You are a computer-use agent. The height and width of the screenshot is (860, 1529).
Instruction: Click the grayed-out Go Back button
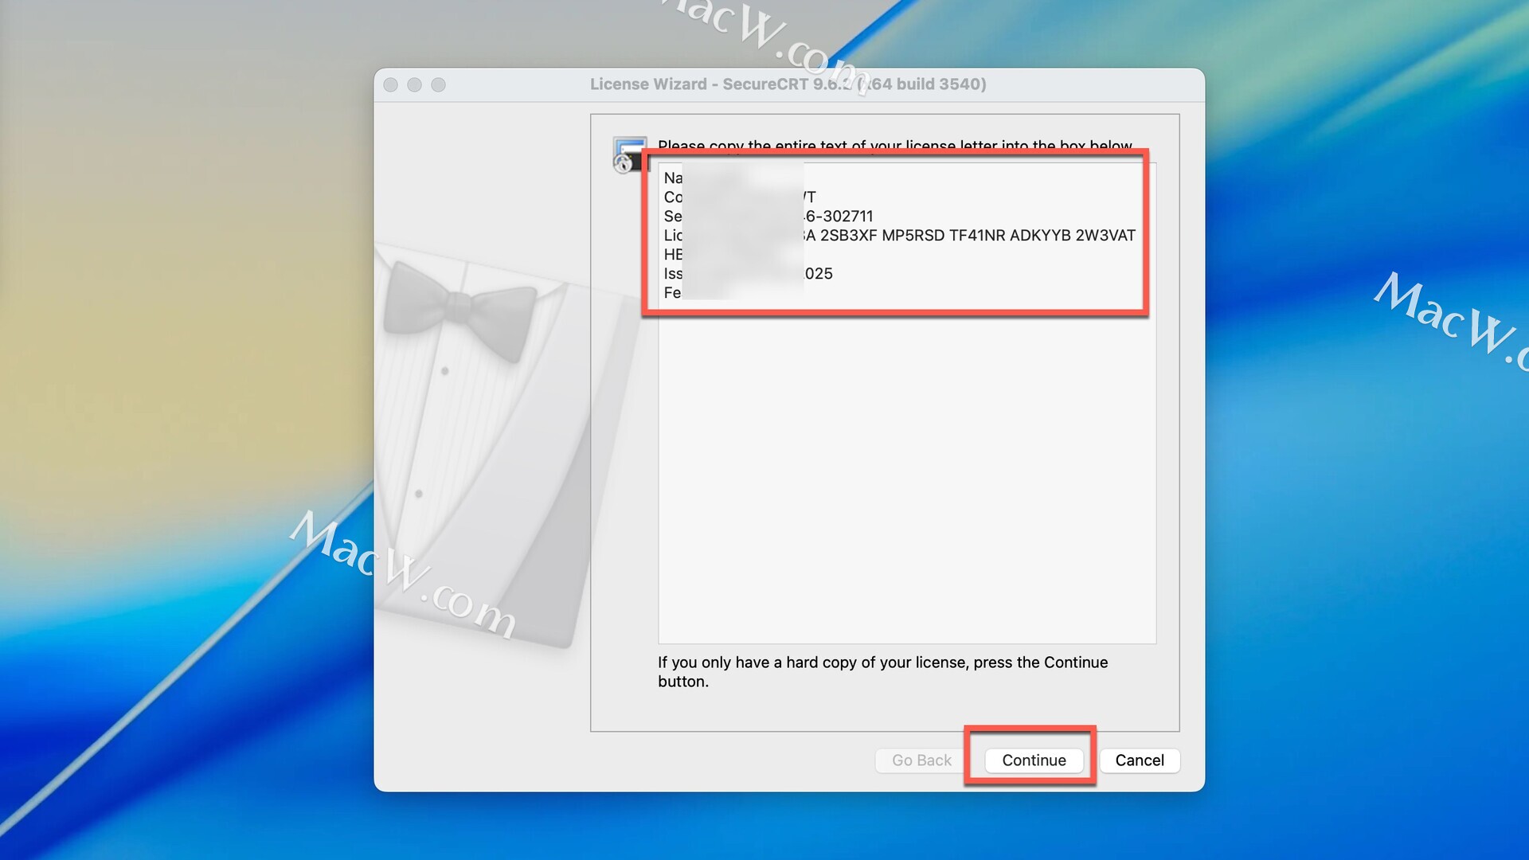[921, 760]
